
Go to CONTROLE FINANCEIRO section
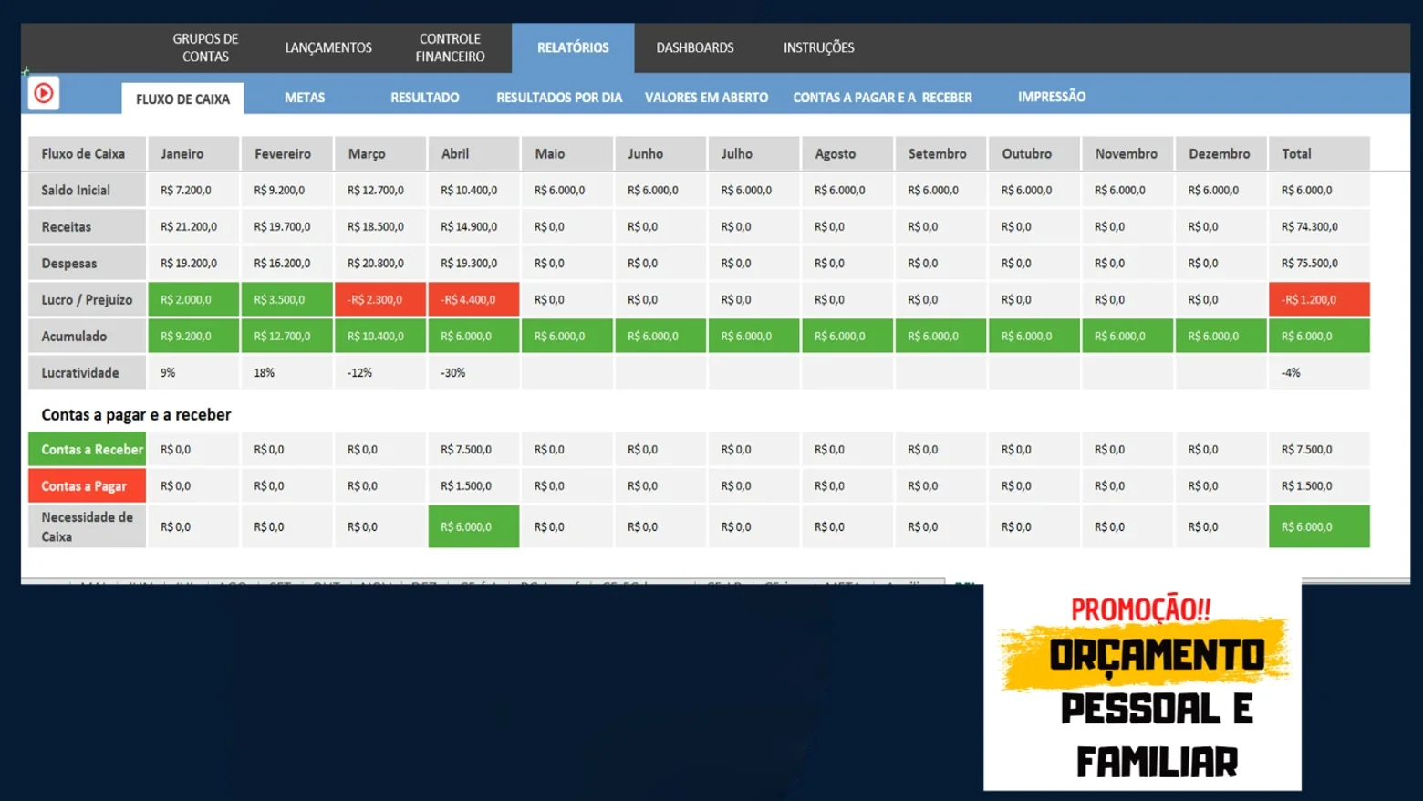(x=450, y=47)
